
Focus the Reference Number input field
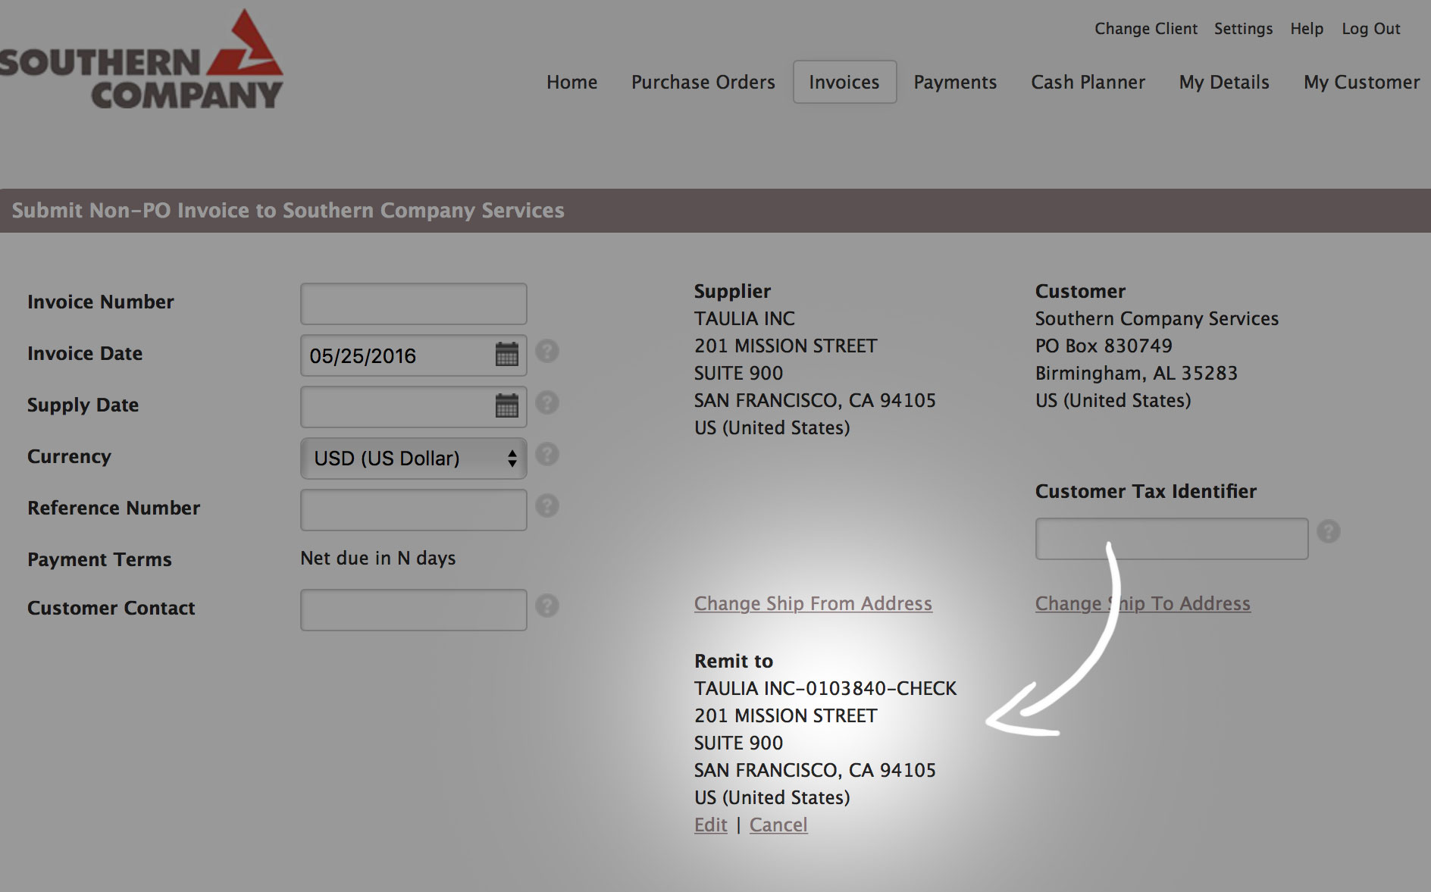point(414,510)
